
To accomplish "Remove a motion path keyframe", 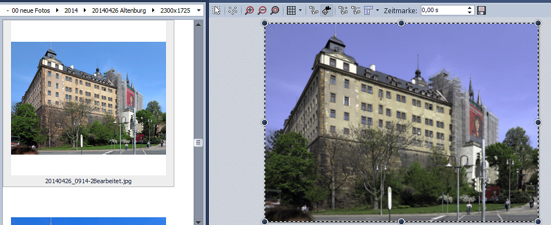I will tap(356, 10).
